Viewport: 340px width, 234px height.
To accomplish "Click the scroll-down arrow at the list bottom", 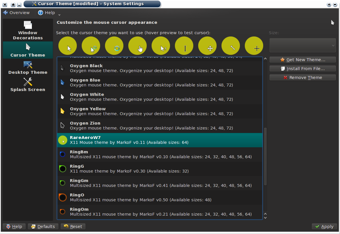I will [x=265, y=218].
